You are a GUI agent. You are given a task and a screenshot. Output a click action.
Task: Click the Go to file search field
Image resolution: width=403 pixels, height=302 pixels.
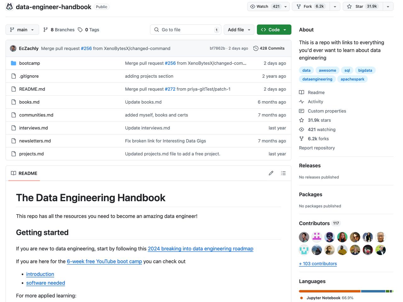point(186,30)
